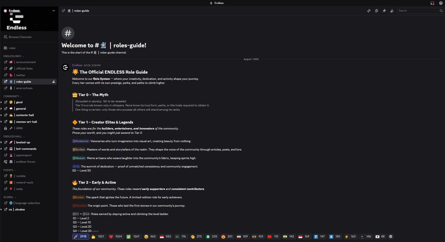Show the member list icon
The image size is (445, 242).
[x=392, y=11]
